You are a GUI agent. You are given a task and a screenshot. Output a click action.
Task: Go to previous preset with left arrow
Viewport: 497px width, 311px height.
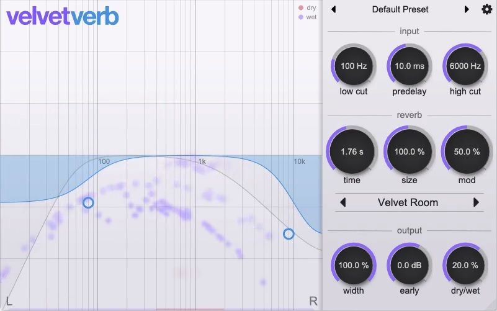coord(333,9)
